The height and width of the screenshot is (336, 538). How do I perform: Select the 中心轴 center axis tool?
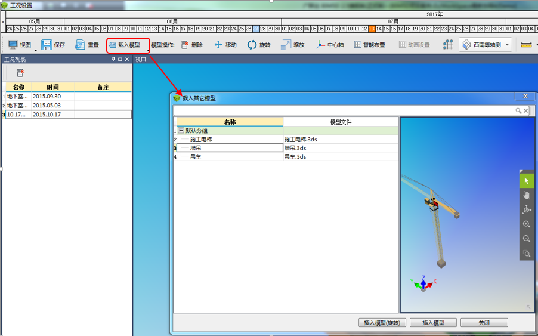(330, 45)
